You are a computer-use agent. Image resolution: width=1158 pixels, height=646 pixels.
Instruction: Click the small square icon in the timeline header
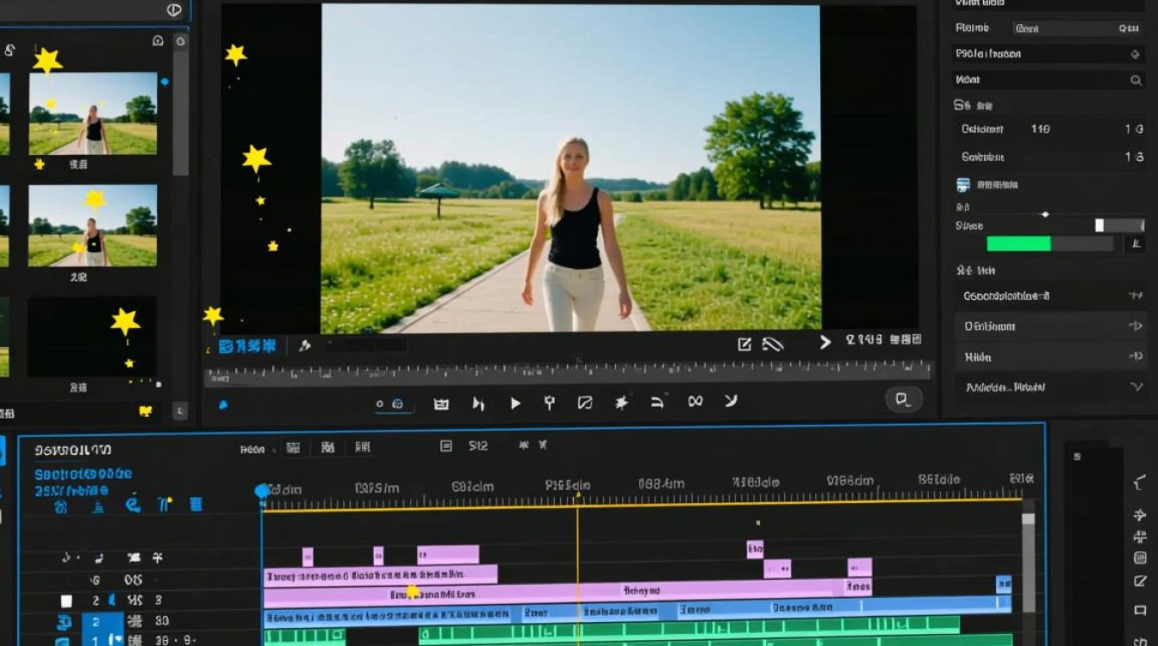point(445,446)
